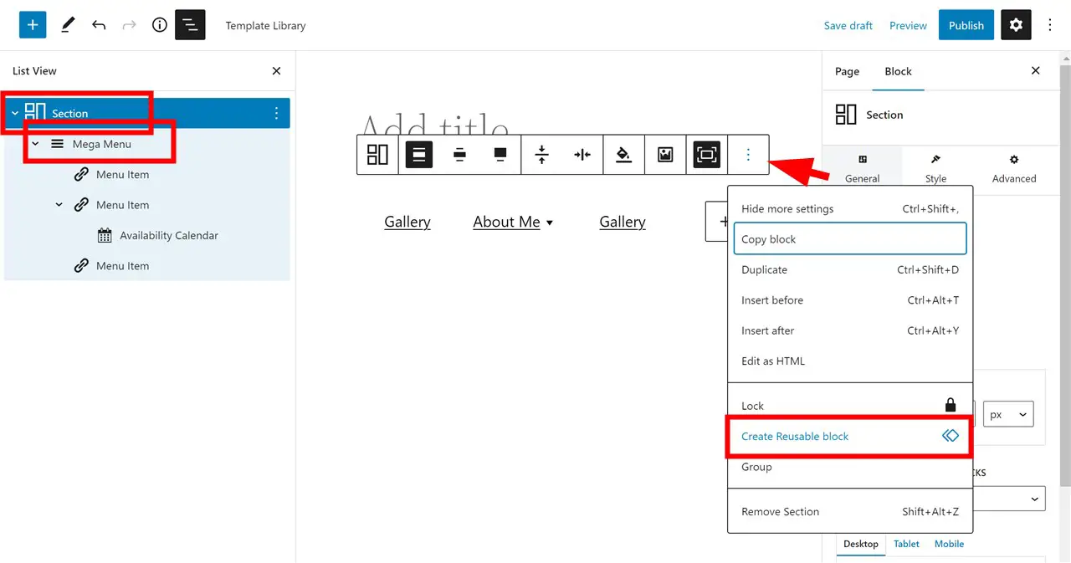
Task: Undo the last change
Action: pos(99,25)
